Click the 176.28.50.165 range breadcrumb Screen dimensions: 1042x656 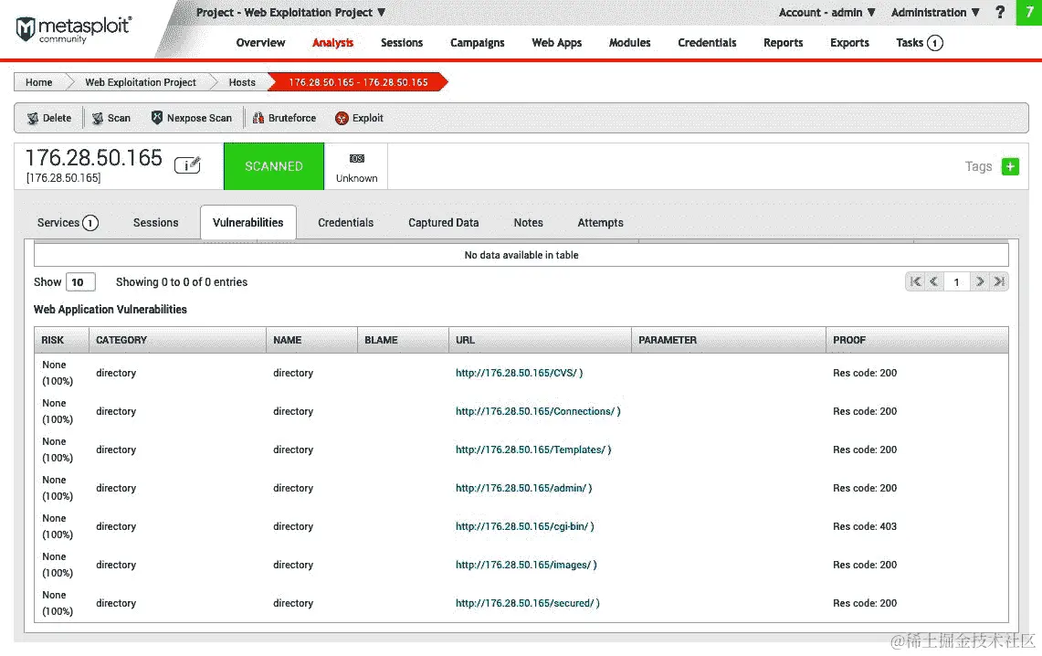pyautogui.click(x=358, y=82)
